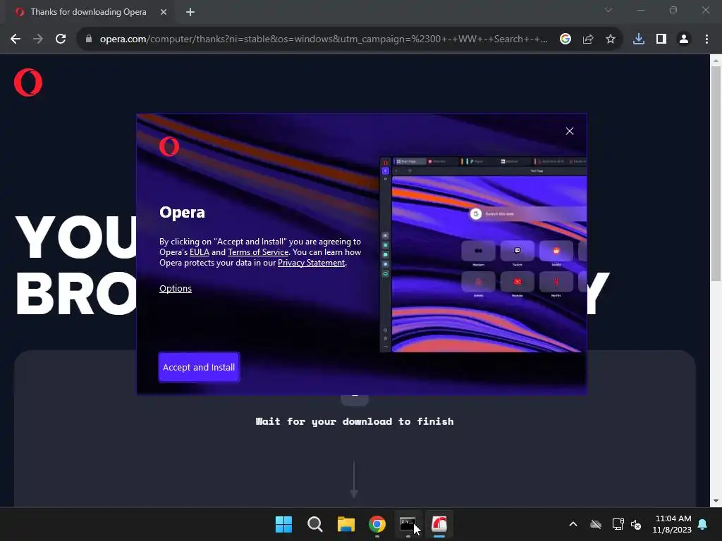
Task: Click the page scrollbar thumb
Action: click(716, 173)
